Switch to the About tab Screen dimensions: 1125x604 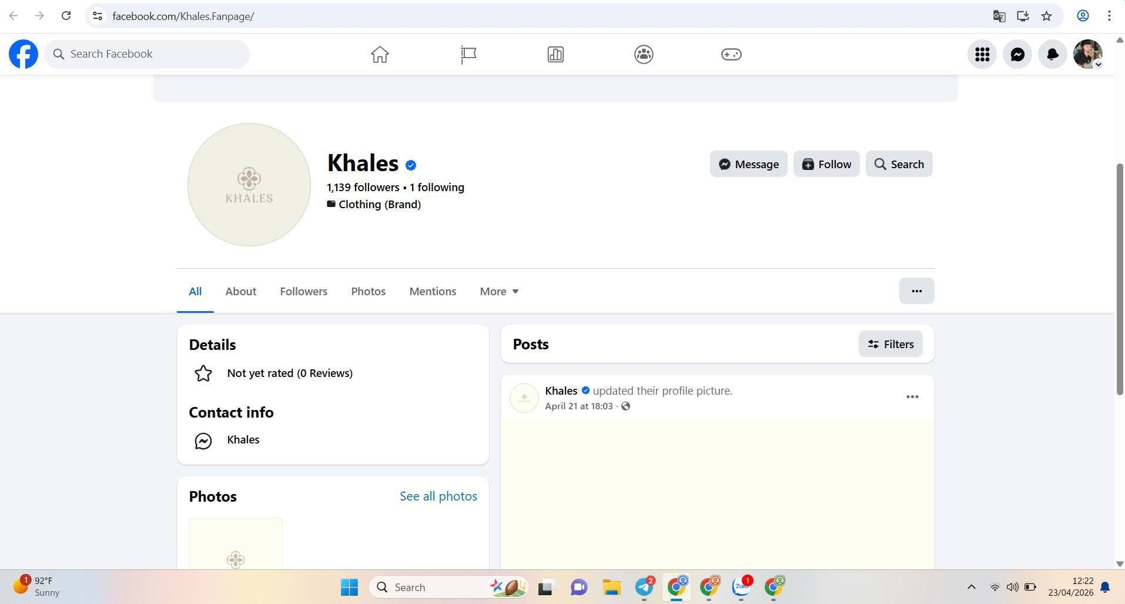(x=241, y=291)
